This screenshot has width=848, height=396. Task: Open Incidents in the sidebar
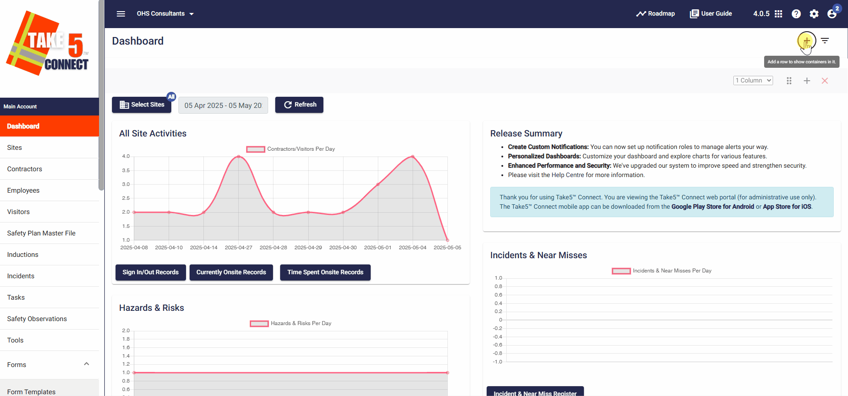point(50,276)
